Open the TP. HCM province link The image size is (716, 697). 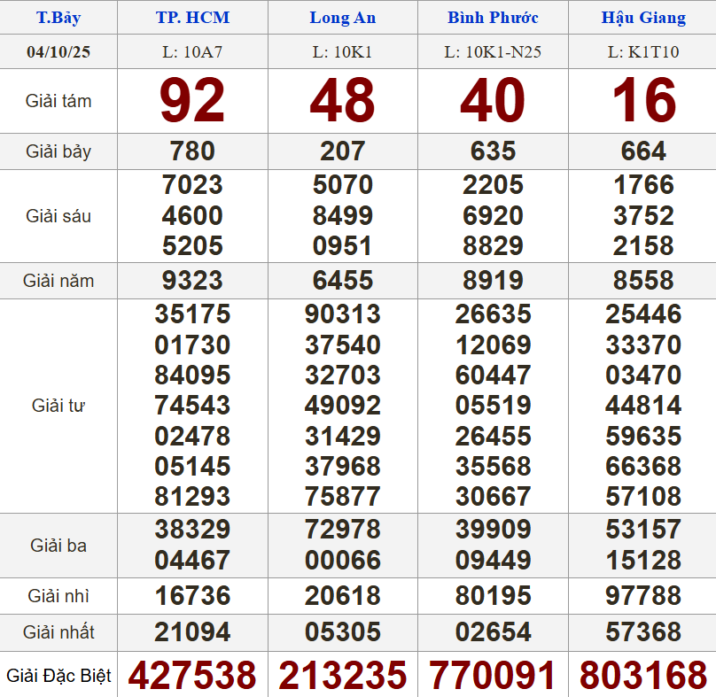(192, 18)
